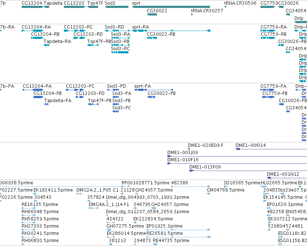The width and height of the screenshot is (307, 246).
Task: Select the RE16135.5prime EST label
Action: point(40,205)
